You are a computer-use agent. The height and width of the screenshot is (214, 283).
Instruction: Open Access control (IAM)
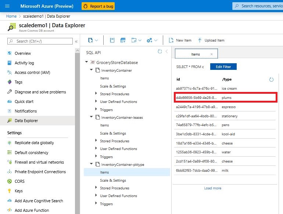[x=32, y=72]
